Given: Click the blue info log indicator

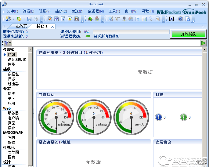Looking at the screenshot, I should pyautogui.click(x=158, y=117).
